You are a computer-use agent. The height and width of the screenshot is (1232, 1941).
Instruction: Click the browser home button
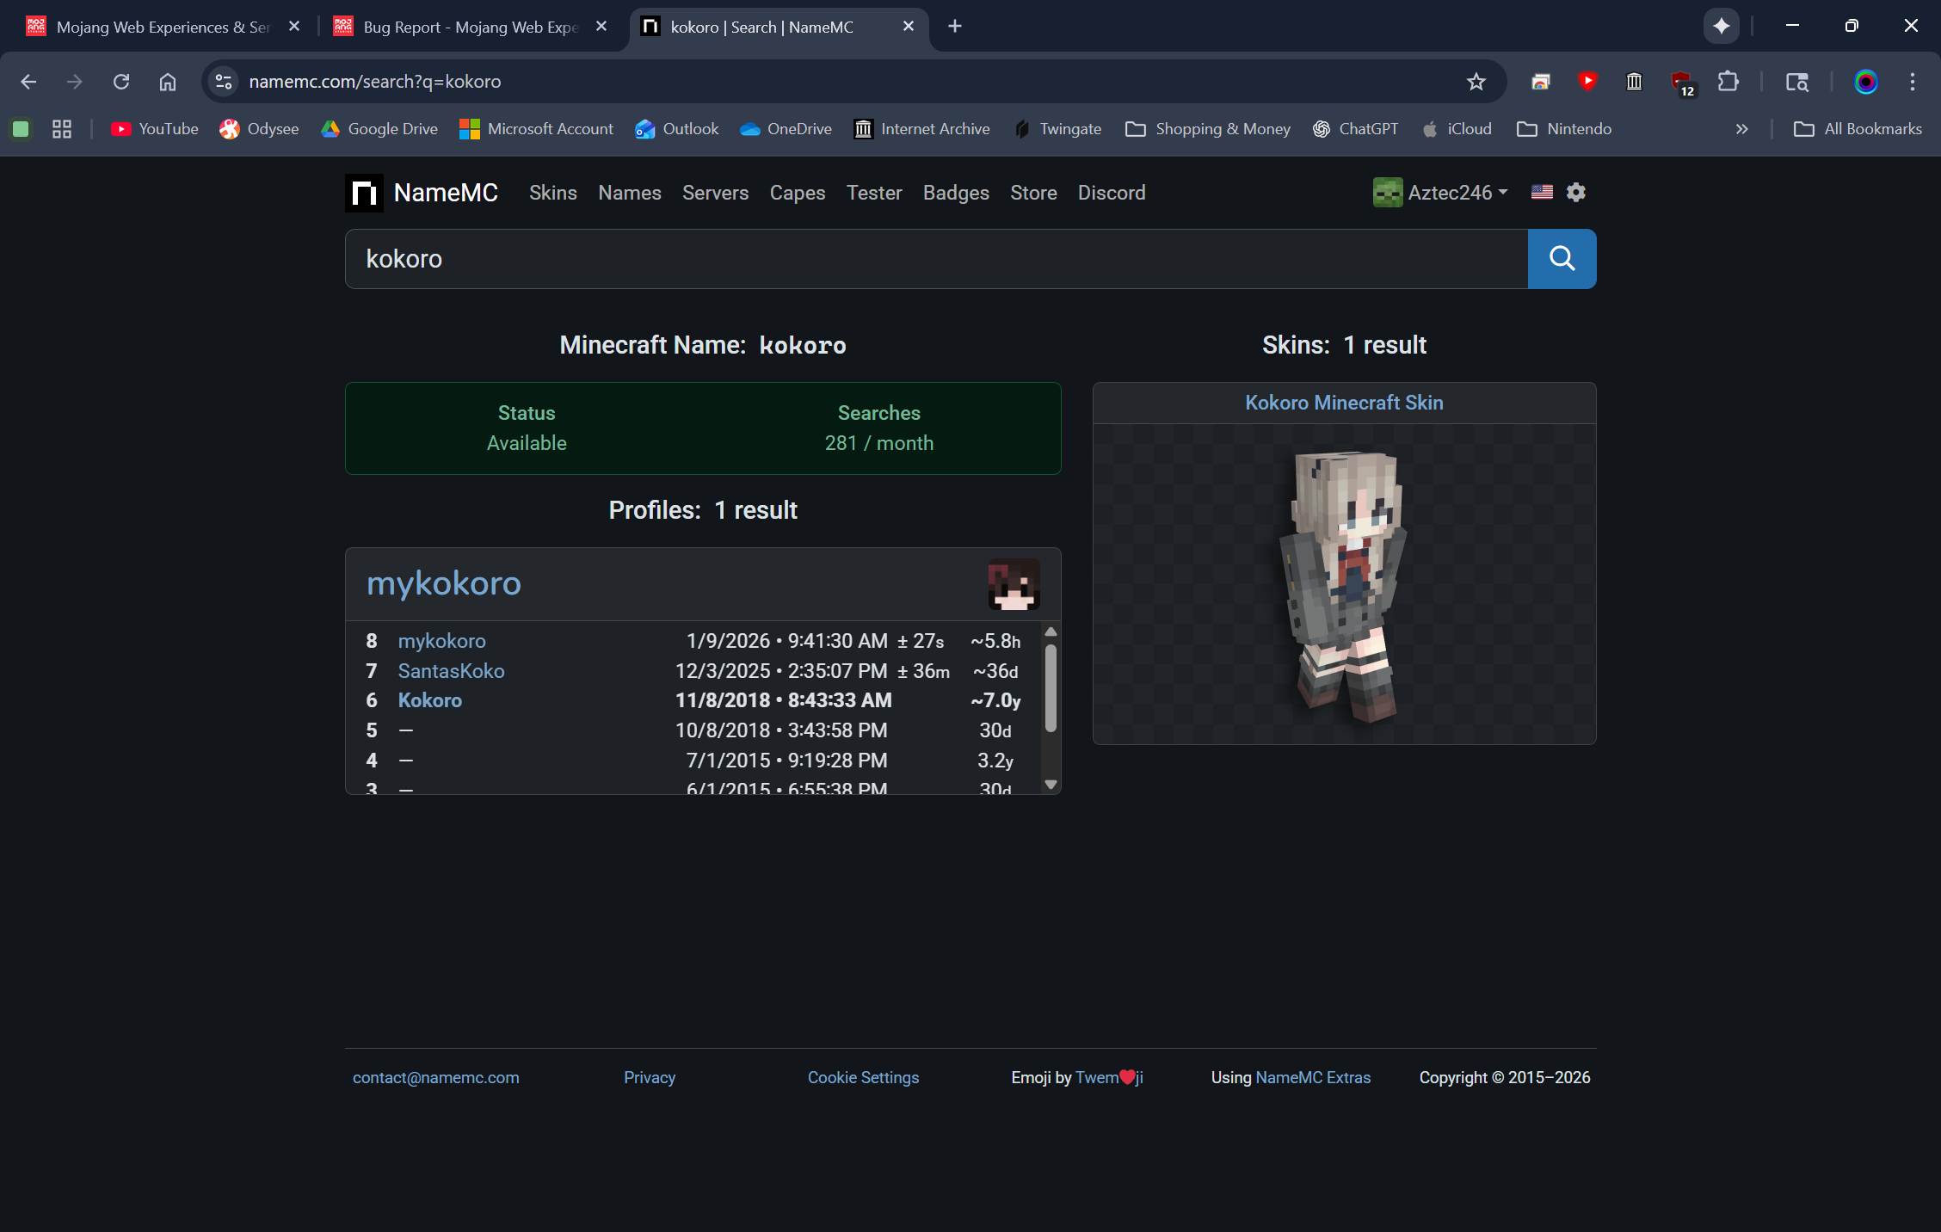pyautogui.click(x=167, y=82)
